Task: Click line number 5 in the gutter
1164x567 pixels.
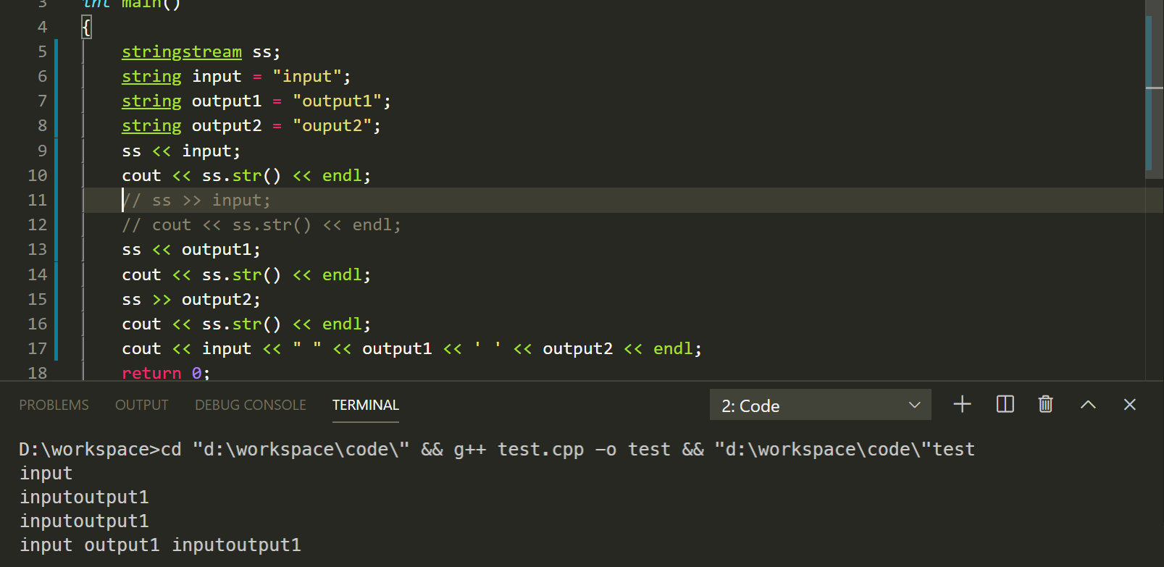Action: [x=42, y=51]
